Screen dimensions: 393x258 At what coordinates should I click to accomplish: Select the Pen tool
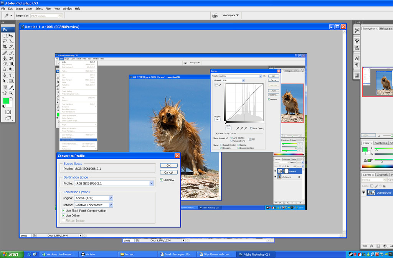coord(5,75)
